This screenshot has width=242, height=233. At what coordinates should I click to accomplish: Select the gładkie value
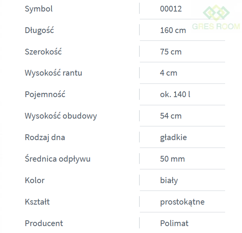tap(173, 137)
